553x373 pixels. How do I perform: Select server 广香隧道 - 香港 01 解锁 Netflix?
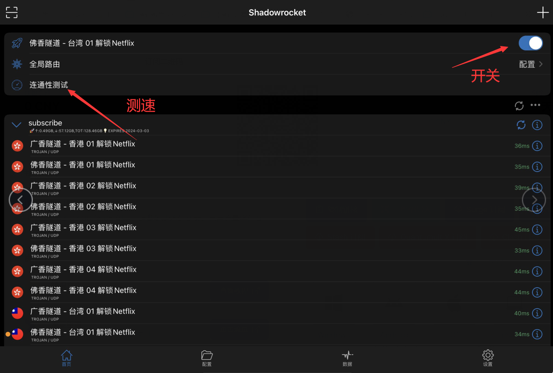277,146
